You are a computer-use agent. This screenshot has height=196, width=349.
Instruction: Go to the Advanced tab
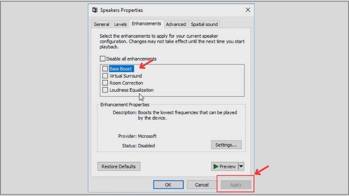[176, 24]
